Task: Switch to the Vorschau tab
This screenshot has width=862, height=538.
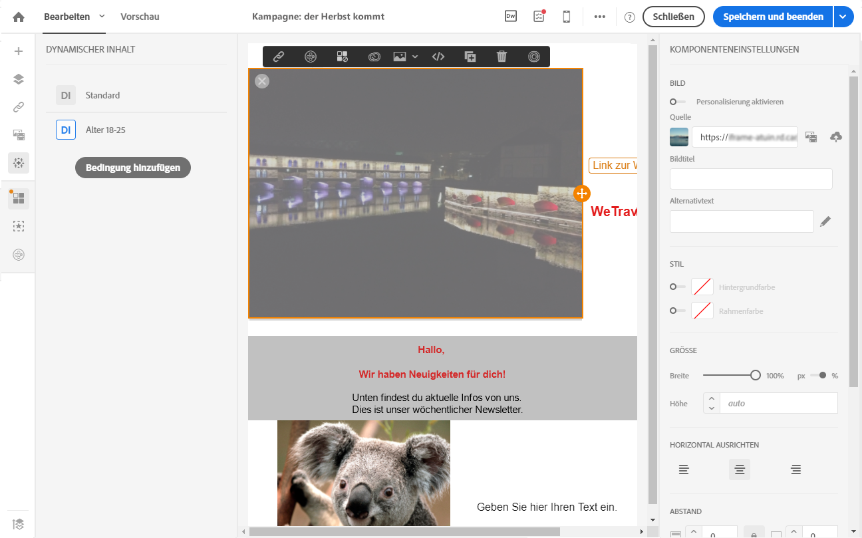Action: (140, 17)
